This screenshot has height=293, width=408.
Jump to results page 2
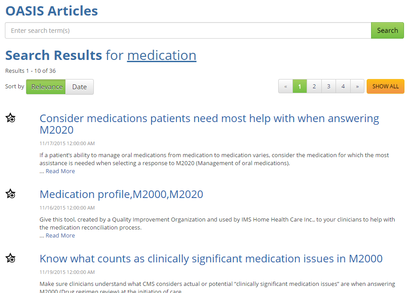click(x=314, y=87)
